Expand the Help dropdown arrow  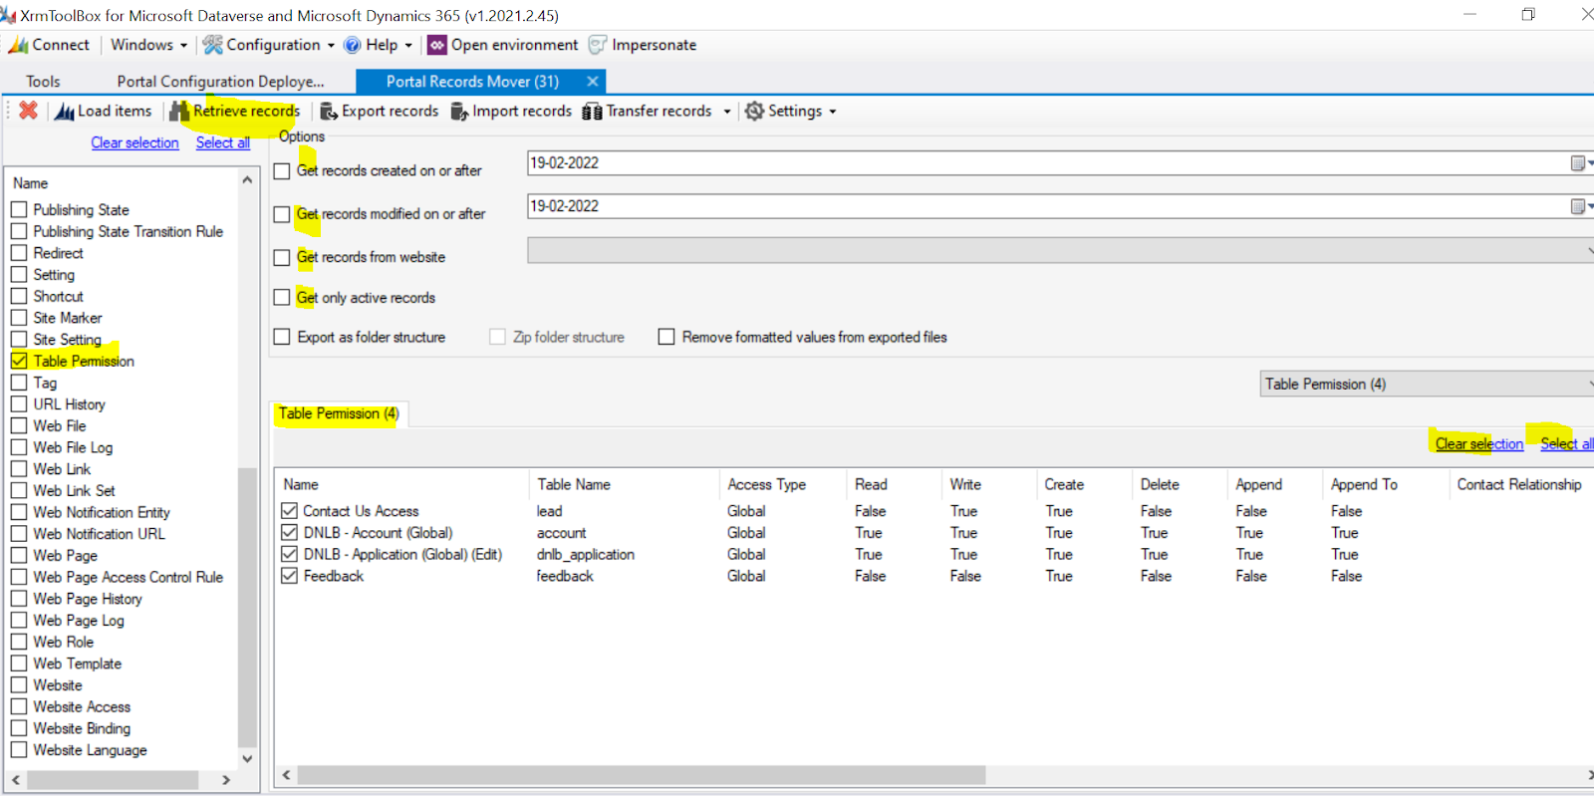(408, 45)
